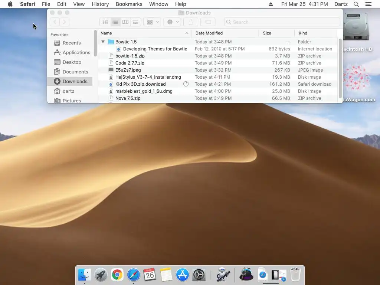Screen dimensions: 380x285
Task: Click the file list vertical scrollbar
Action: coord(340,68)
